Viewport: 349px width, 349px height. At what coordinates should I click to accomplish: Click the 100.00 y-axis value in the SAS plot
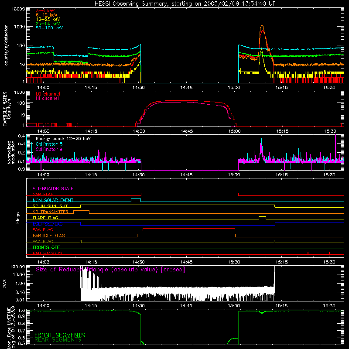[17, 267]
